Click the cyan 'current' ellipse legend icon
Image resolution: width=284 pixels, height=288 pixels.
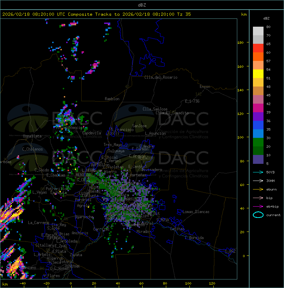(258, 215)
